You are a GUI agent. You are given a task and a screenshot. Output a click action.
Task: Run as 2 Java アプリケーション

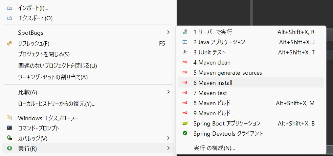(251, 42)
